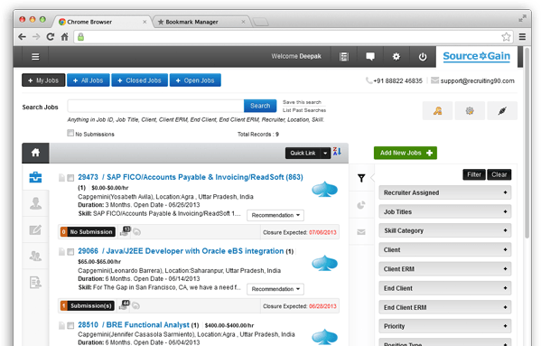Click the calculator icon in header
Image resolution: width=541 pixels, height=346 pixels.
[344, 57]
